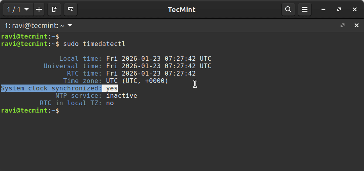Viewport: 364px width, 171px height.
Task: Maximize the terminal pane with the small icon
Action: pos(343,25)
